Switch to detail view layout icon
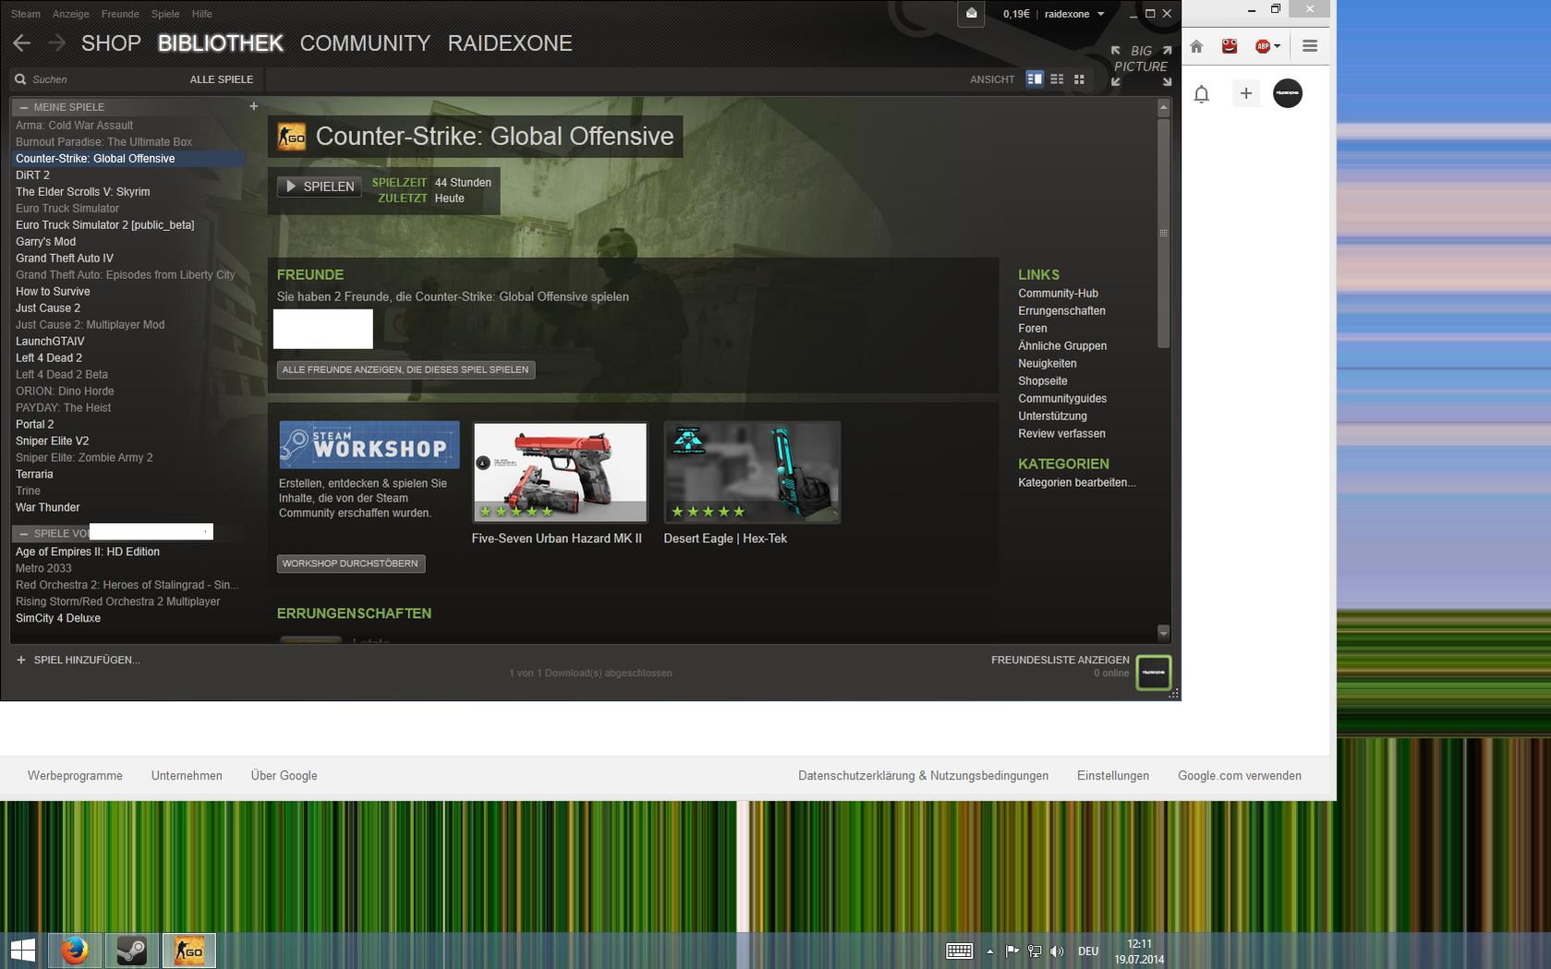The width and height of the screenshot is (1551, 969). pos(1035,79)
